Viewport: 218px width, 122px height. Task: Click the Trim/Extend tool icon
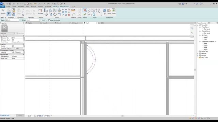point(59,14)
